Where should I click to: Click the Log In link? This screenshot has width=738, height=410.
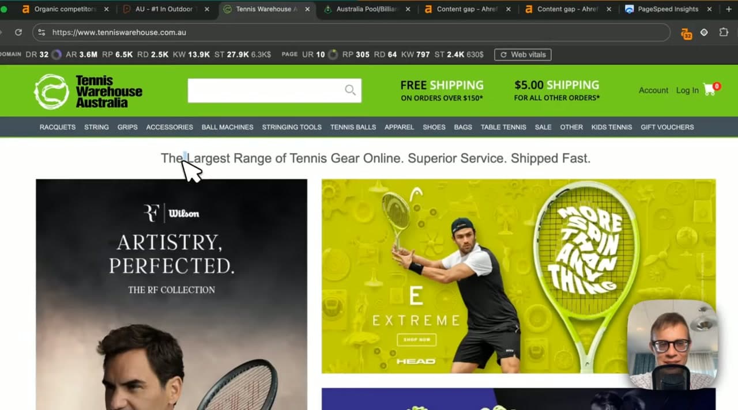click(x=687, y=90)
